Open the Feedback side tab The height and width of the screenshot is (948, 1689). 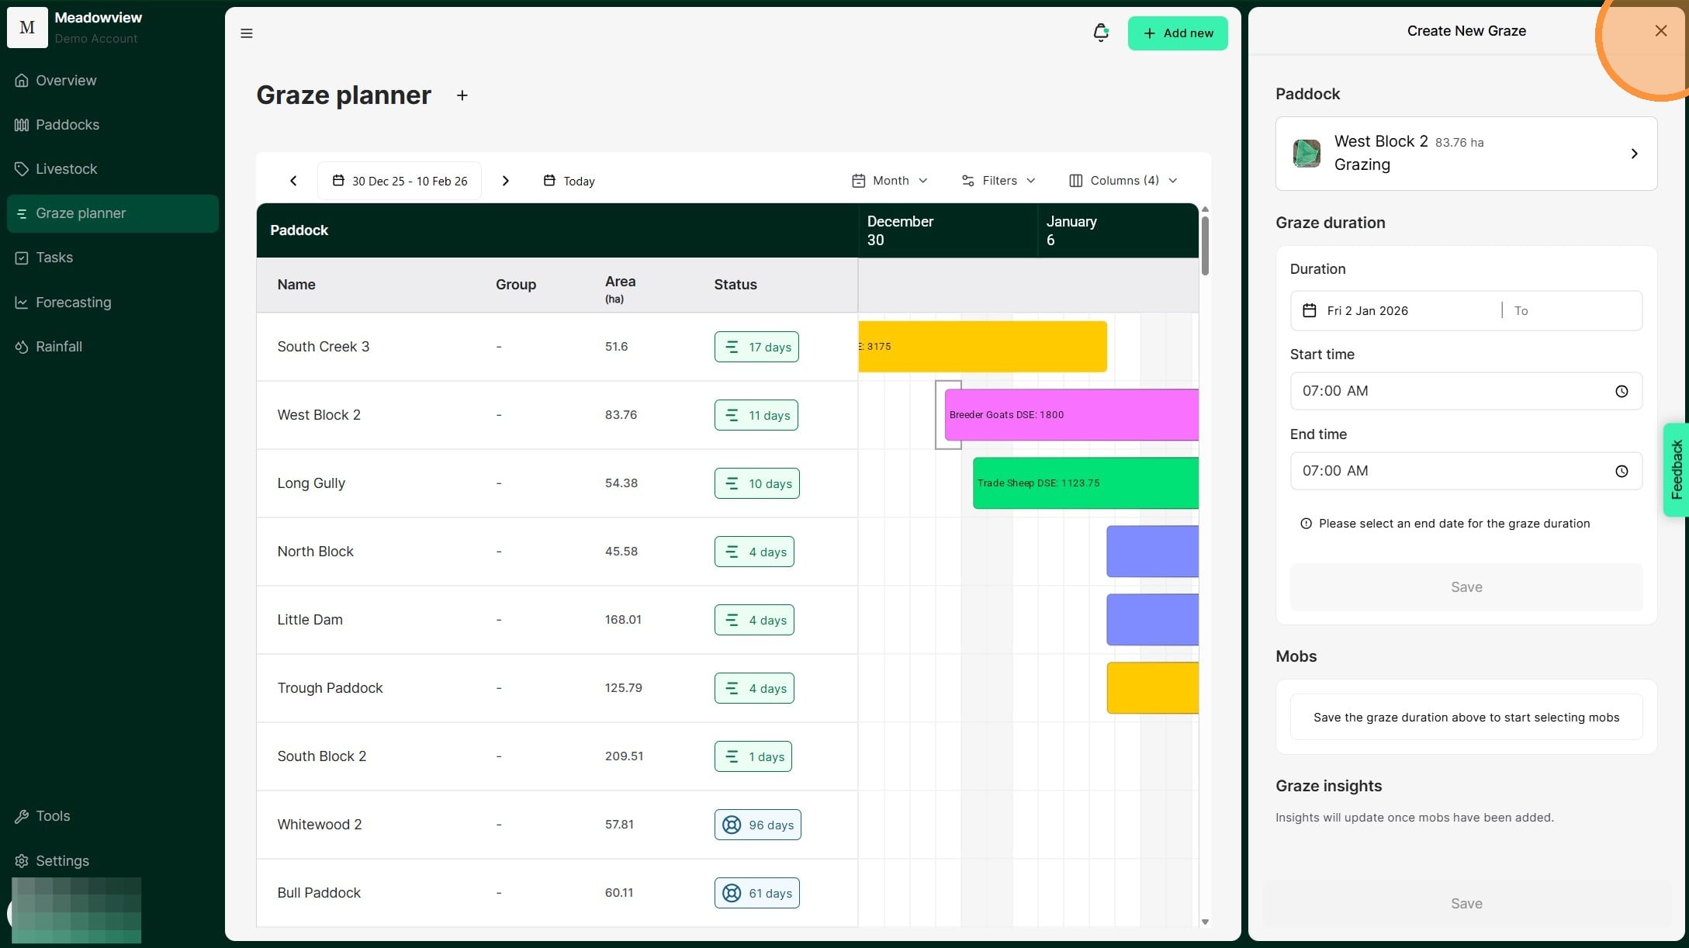tap(1677, 469)
